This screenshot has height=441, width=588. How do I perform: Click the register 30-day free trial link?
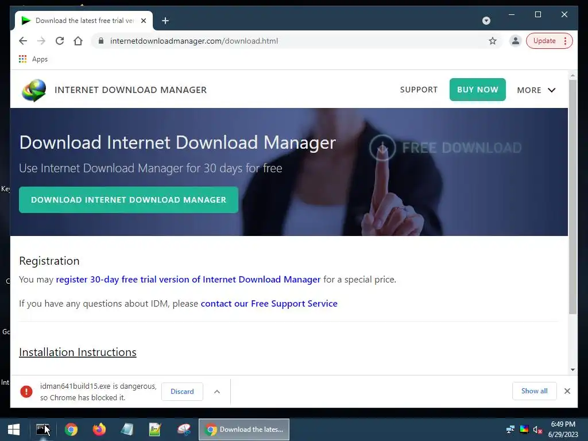[188, 280]
